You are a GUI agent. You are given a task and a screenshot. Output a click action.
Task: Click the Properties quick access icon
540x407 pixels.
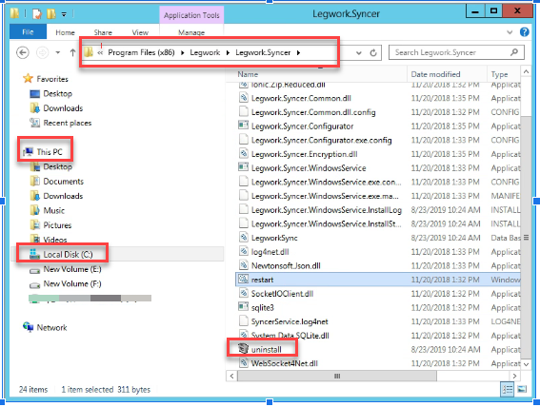37,13
